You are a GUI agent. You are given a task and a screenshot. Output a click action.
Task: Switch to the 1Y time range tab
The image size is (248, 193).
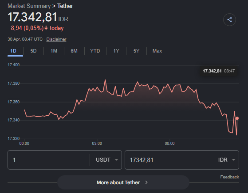pyautogui.click(x=116, y=51)
